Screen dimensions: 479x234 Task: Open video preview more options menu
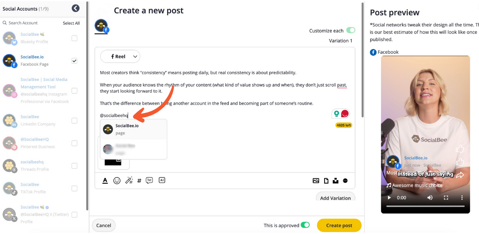[x=462, y=198]
